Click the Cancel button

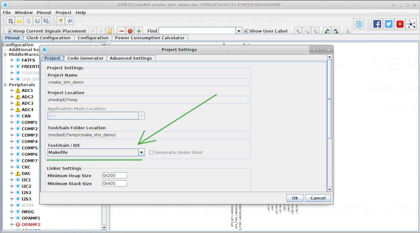click(318, 198)
